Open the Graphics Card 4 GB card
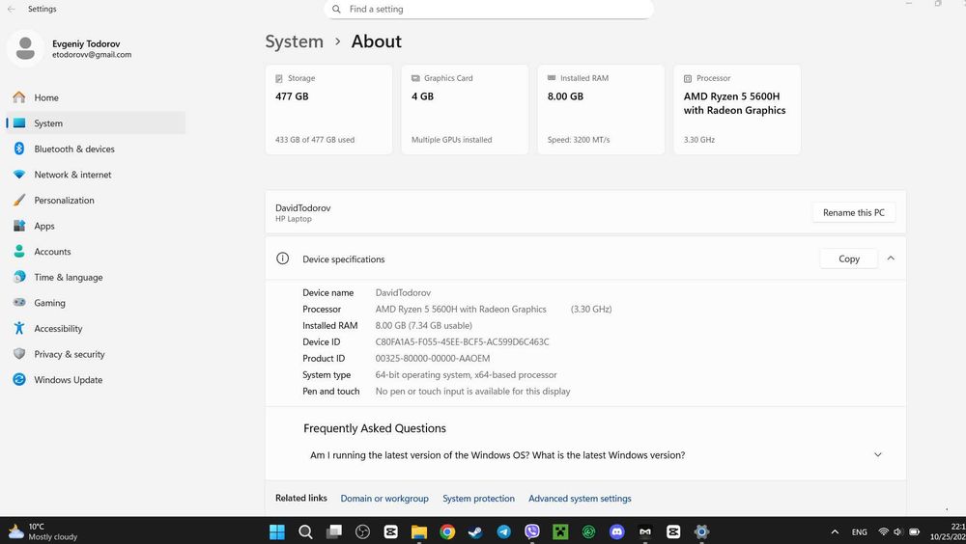The image size is (966, 544). [x=465, y=110]
